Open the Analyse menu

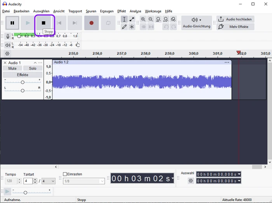(x=135, y=11)
